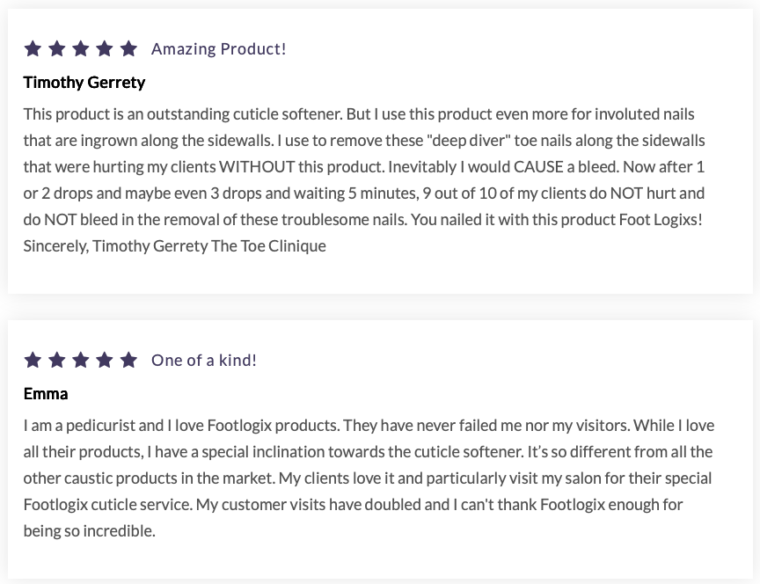Click fifth star in Emma's review
The image size is (760, 584).
pos(128,360)
